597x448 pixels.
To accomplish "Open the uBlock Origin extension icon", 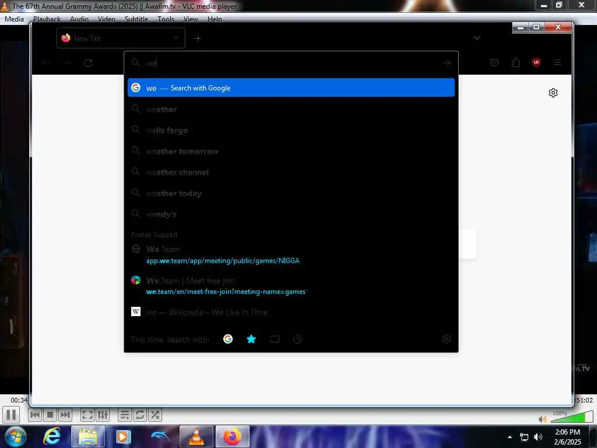I will 536,62.
